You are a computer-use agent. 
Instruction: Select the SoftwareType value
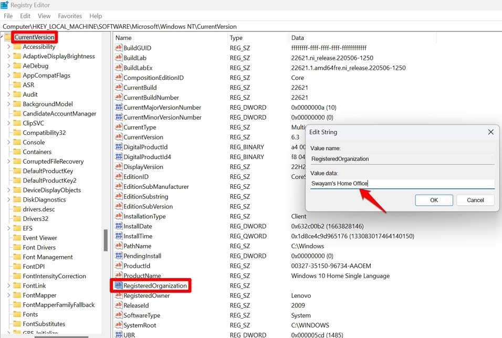(x=142, y=315)
